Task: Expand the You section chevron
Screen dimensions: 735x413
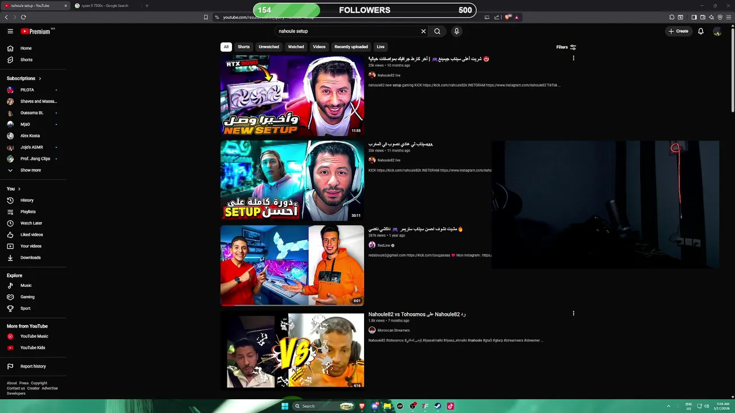Action: point(19,189)
